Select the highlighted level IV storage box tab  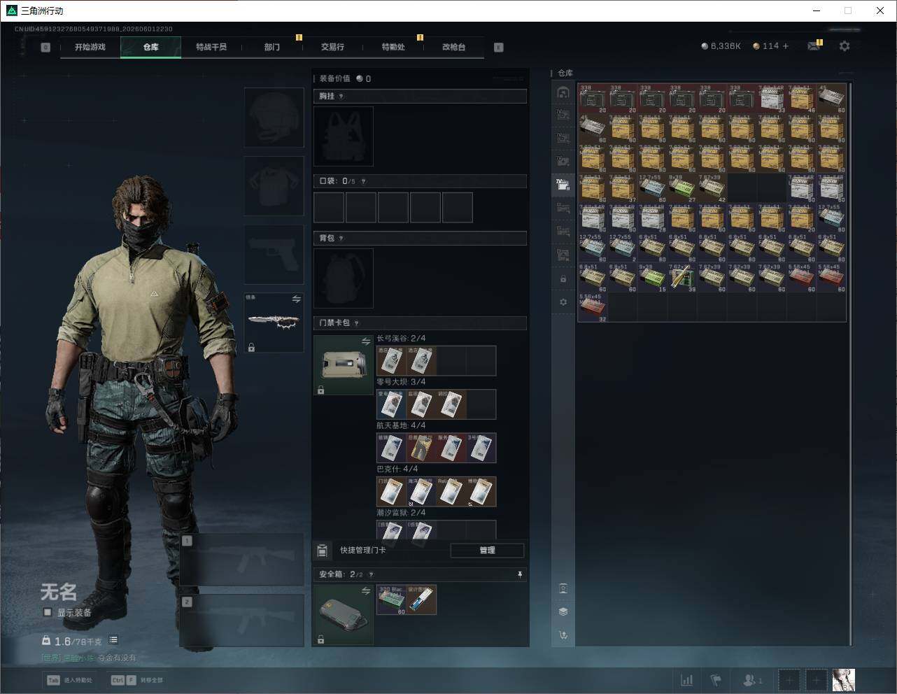point(563,185)
